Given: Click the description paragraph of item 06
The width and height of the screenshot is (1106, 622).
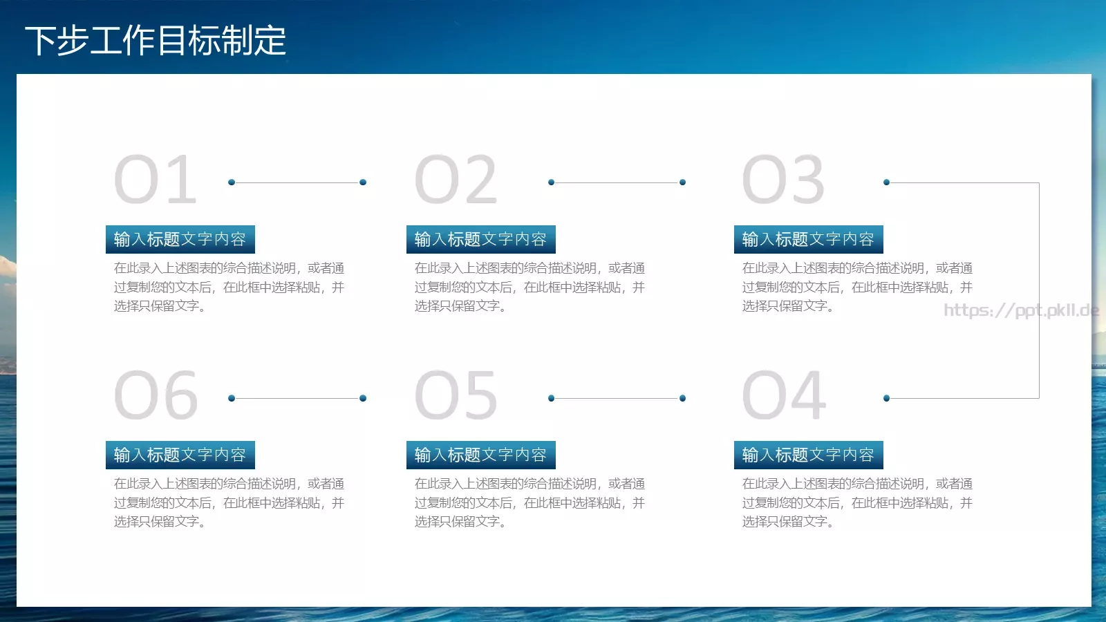Looking at the screenshot, I should coord(229,502).
